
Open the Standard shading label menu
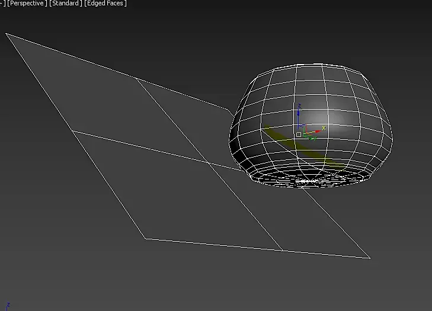point(66,4)
